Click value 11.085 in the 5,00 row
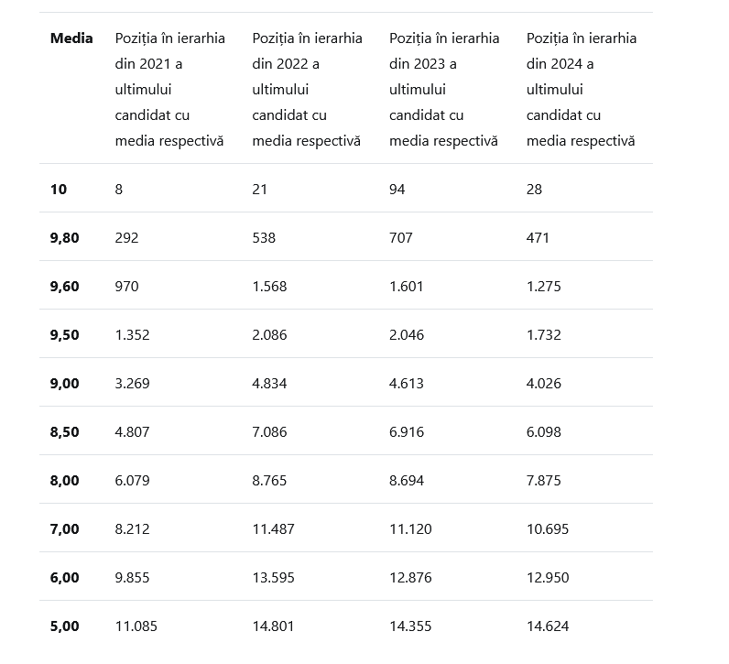The image size is (729, 664). click(136, 626)
